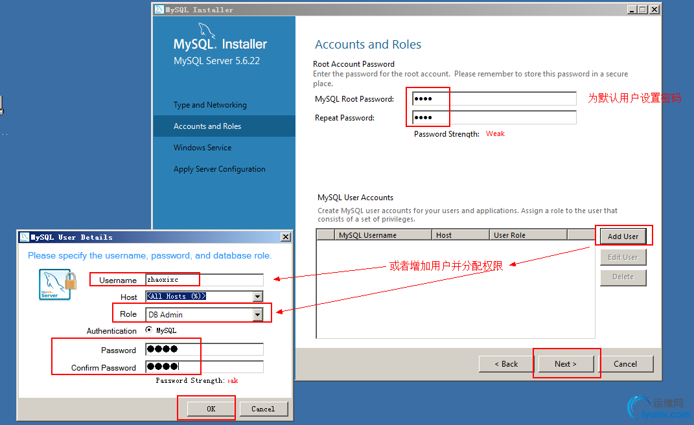Click the Repeat Password field
694x425 pixels.
[494, 117]
